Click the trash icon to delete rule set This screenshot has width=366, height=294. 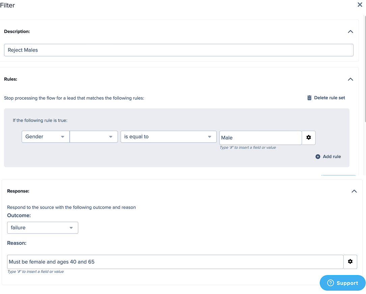tap(309, 98)
